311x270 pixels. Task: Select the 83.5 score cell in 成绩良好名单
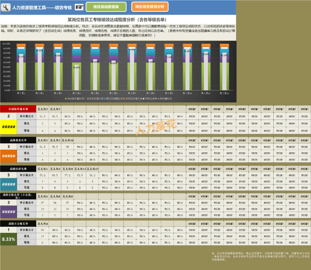tap(80, 175)
